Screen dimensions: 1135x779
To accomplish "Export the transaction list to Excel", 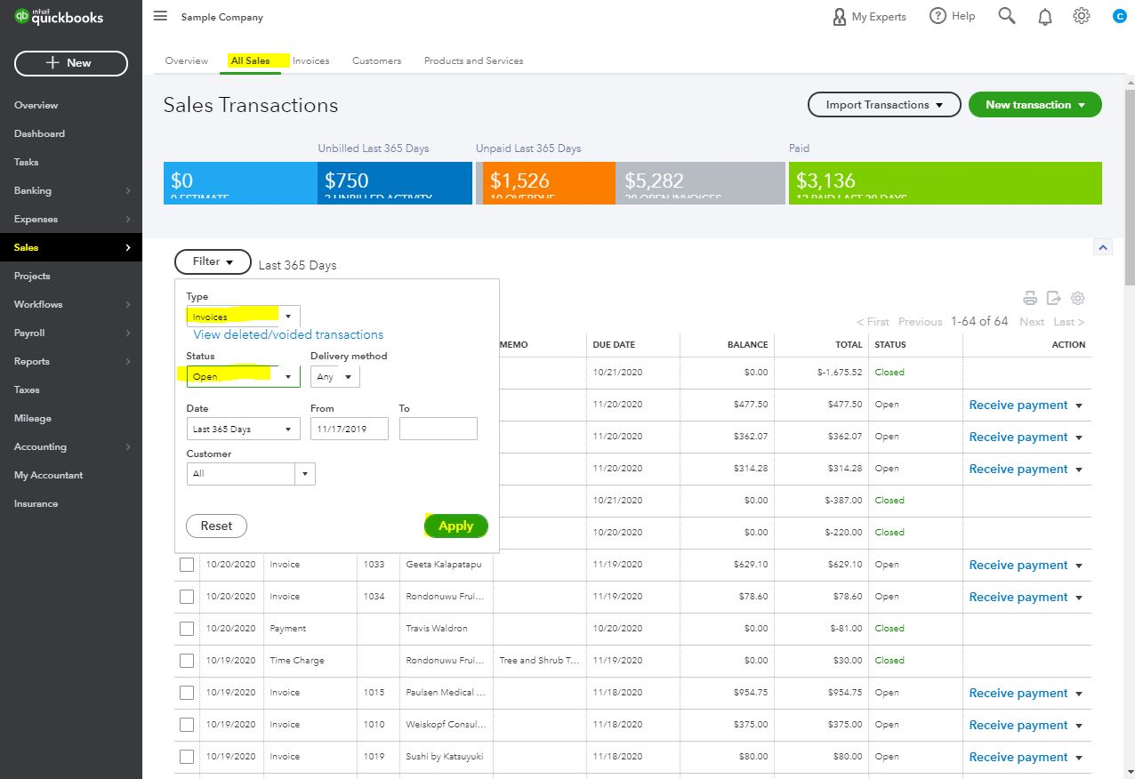I will 1054,298.
